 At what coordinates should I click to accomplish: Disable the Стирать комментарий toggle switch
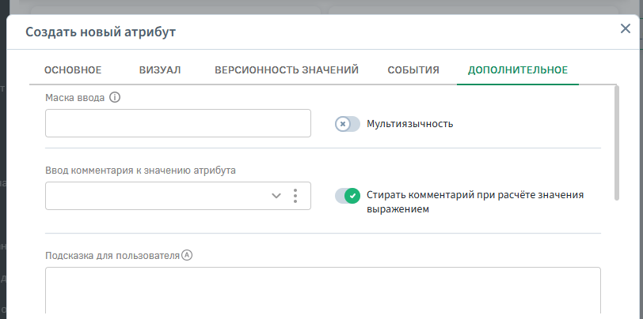pos(348,196)
